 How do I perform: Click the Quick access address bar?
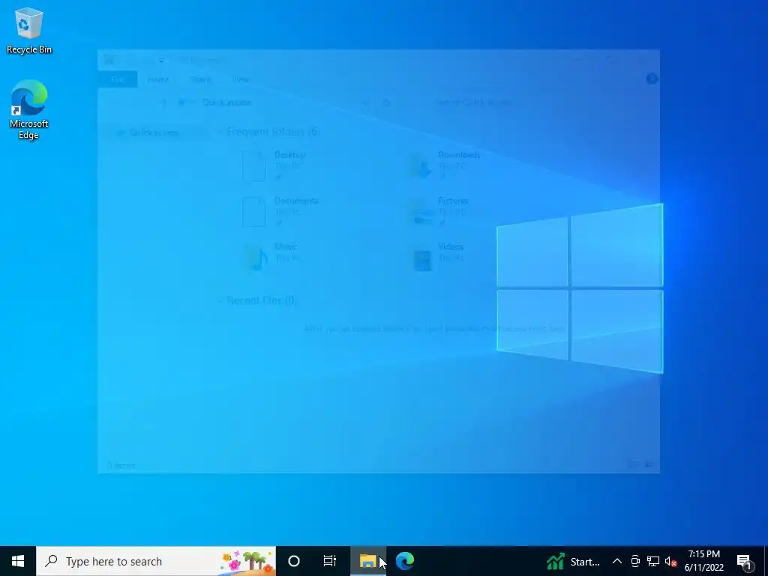(x=273, y=102)
